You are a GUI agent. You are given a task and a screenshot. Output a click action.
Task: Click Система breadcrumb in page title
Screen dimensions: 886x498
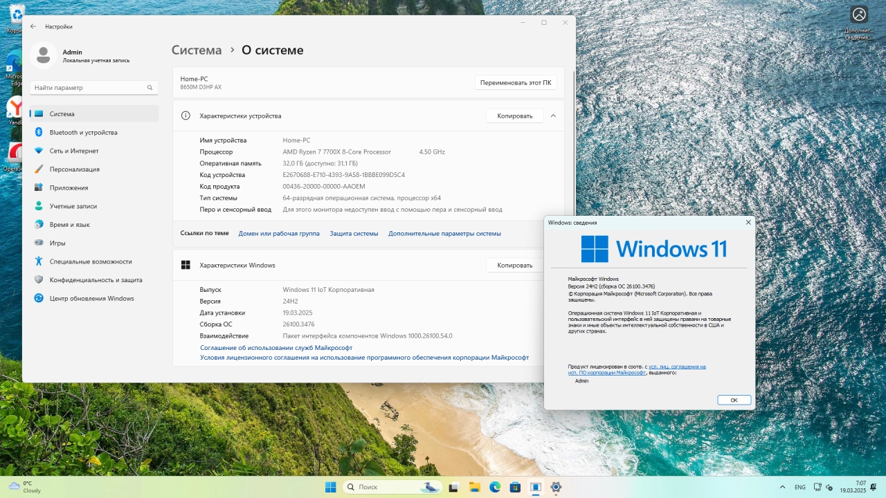197,50
